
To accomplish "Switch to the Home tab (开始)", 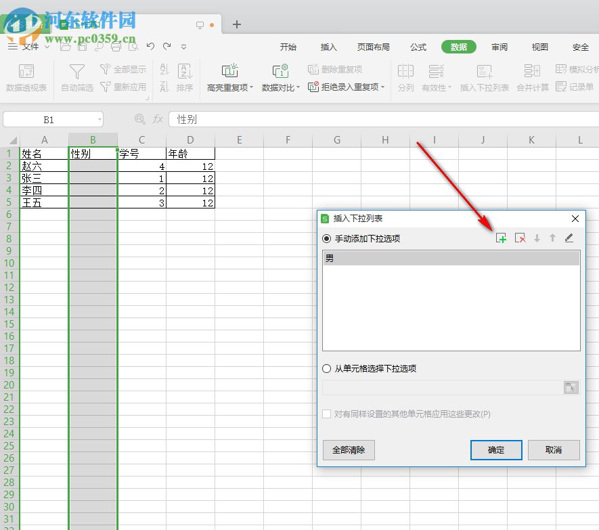I will [x=288, y=47].
